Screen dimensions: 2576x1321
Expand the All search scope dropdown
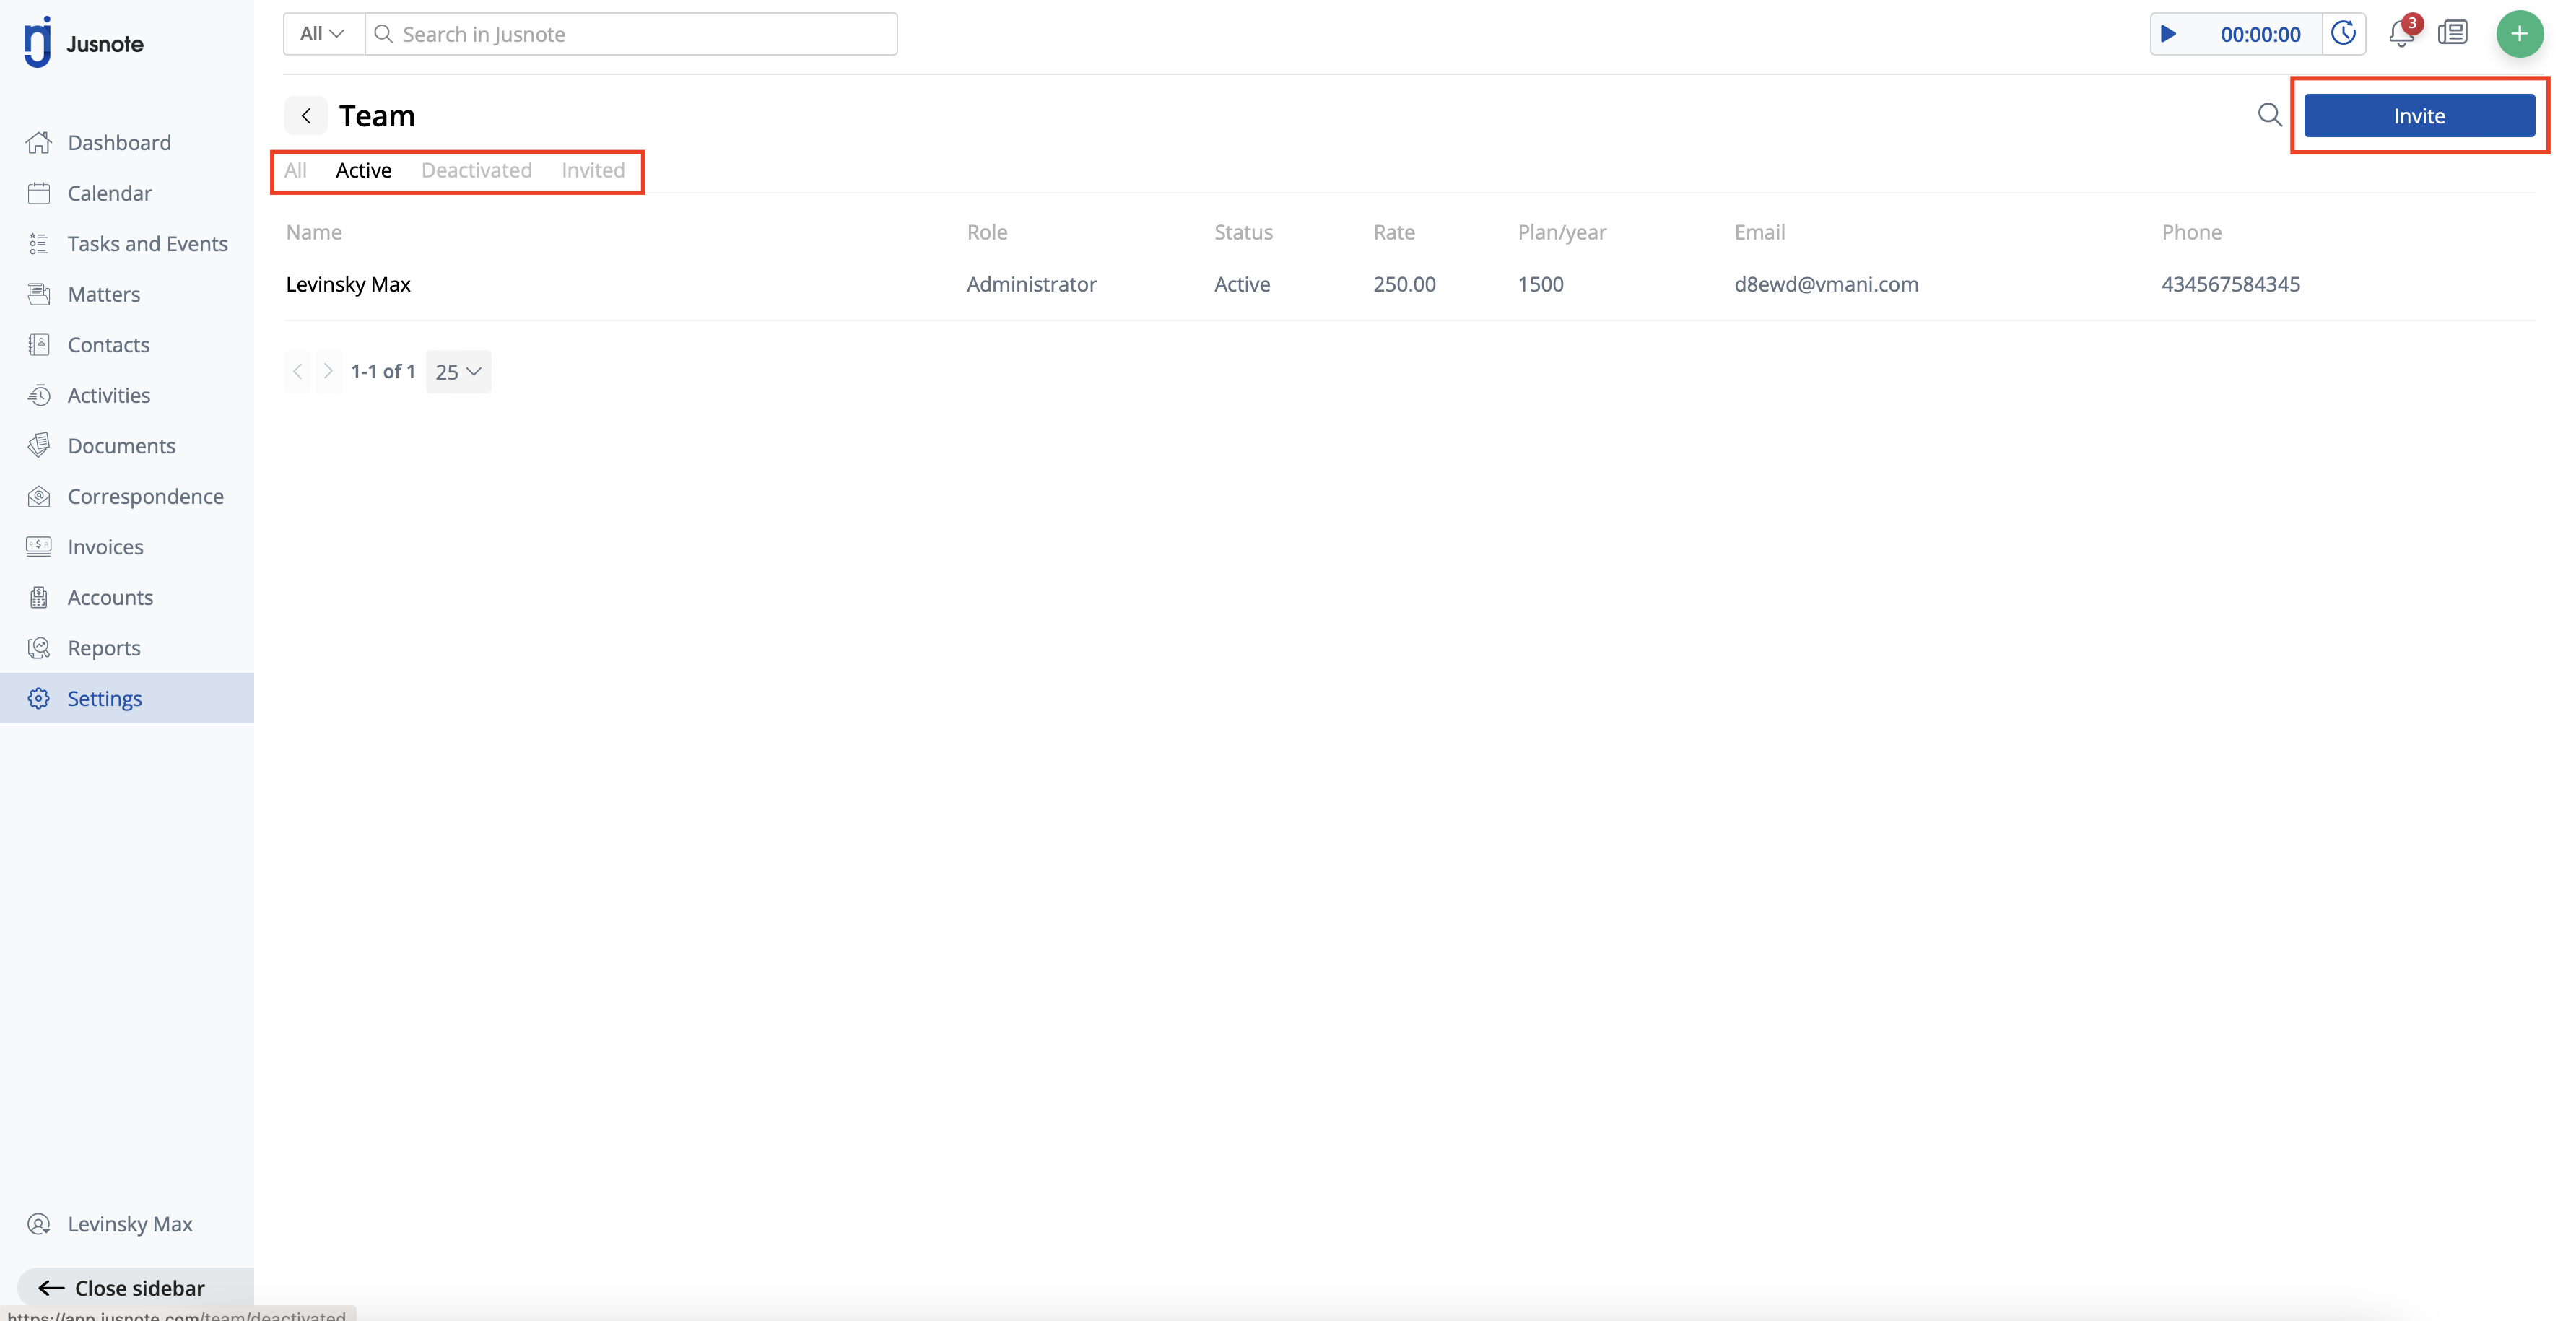(323, 34)
